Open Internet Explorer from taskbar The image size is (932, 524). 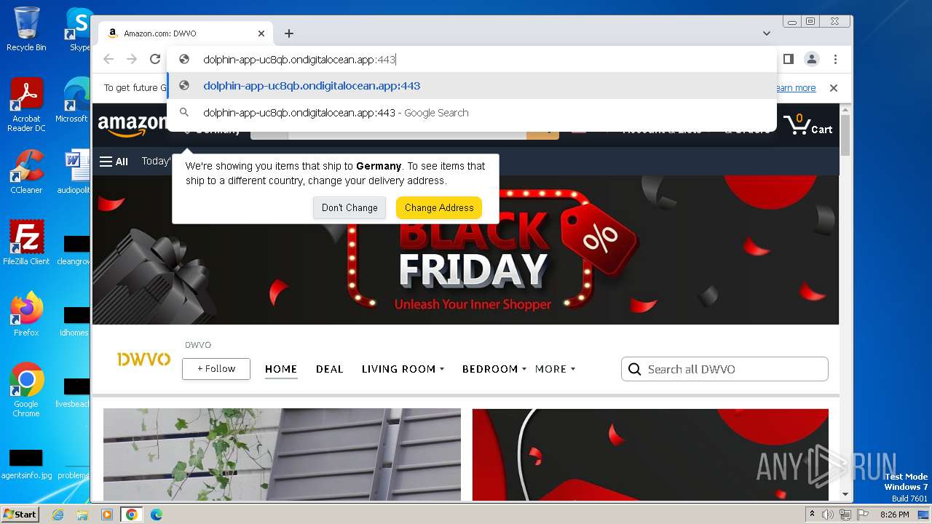pyautogui.click(x=58, y=515)
